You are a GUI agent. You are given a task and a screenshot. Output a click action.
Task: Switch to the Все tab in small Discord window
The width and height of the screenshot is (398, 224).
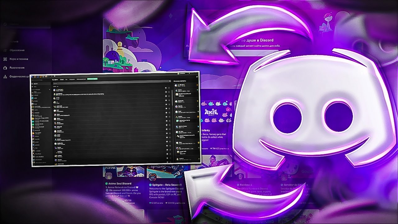(66, 79)
